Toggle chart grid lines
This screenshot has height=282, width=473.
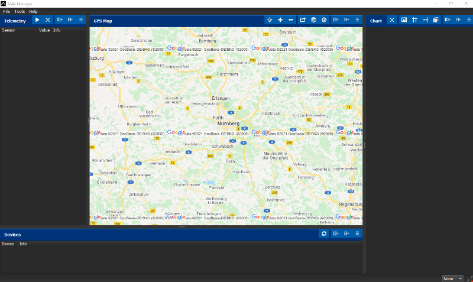(415, 20)
